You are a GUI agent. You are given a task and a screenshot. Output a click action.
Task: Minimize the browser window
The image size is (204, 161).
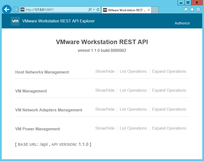[181, 2]
